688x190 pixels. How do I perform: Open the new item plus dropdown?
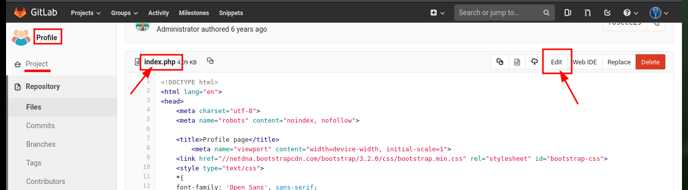click(x=437, y=13)
